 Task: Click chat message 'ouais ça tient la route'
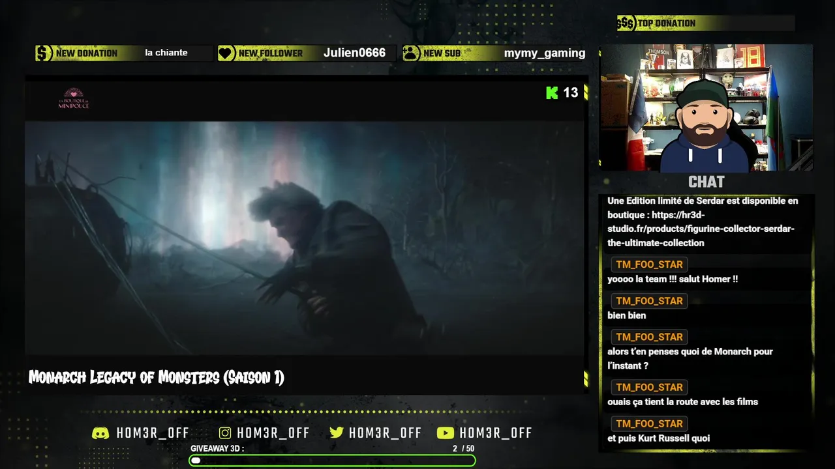coord(682,402)
